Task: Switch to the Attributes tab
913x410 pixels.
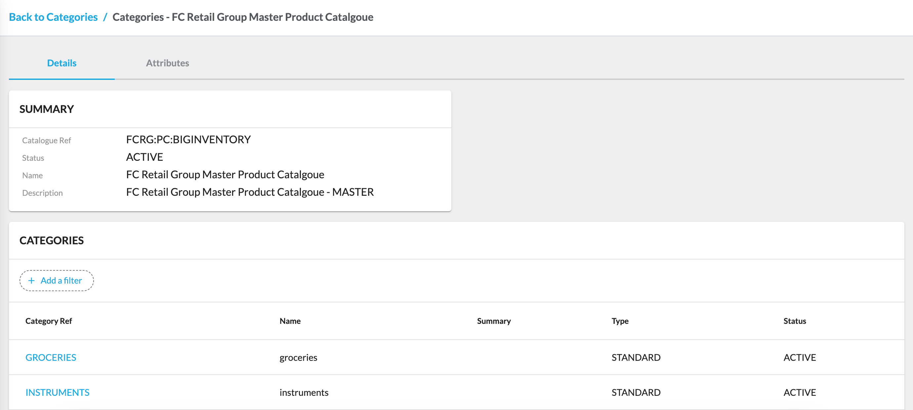Action: pos(167,63)
